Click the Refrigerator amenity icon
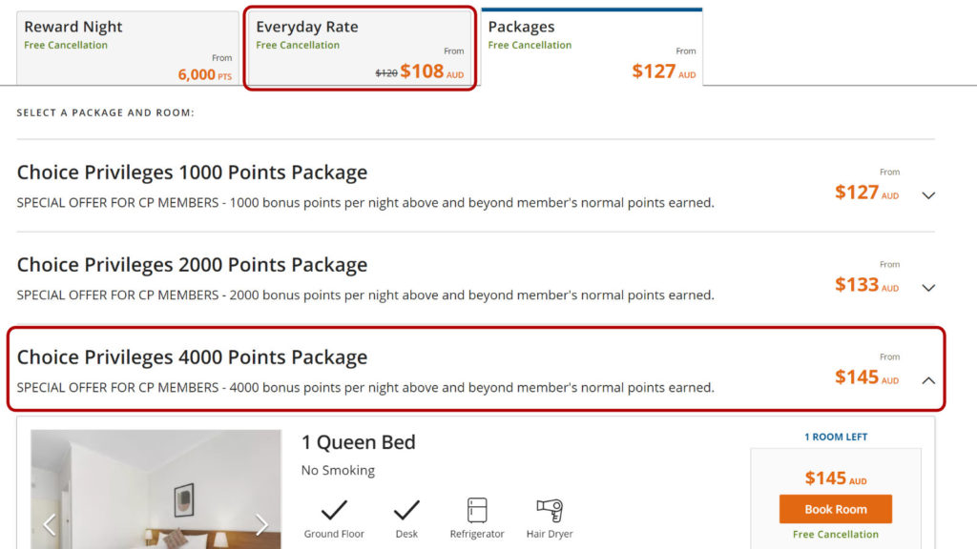Image resolution: width=977 pixels, height=549 pixels. point(476,511)
